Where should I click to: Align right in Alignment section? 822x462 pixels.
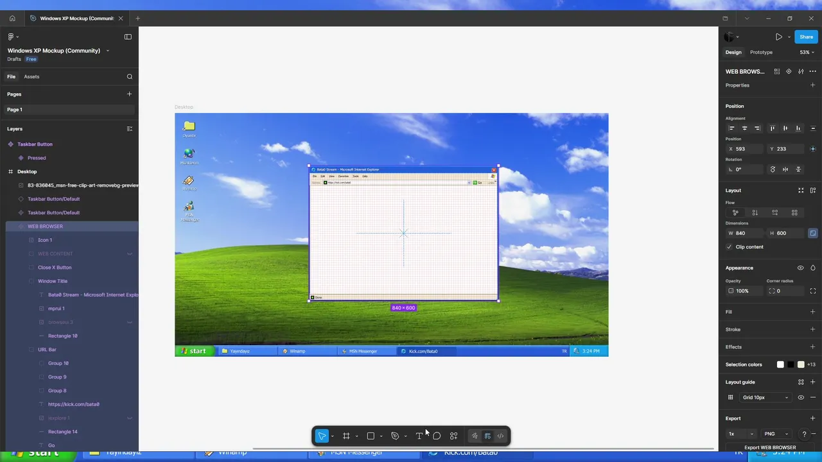coord(757,128)
